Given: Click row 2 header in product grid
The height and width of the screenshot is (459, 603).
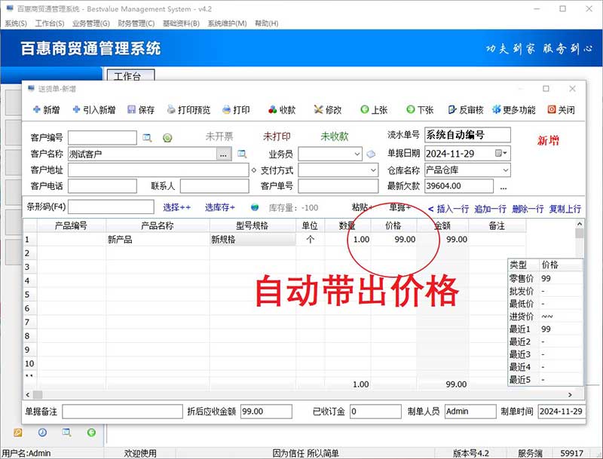Looking at the screenshot, I should pyautogui.click(x=30, y=253).
